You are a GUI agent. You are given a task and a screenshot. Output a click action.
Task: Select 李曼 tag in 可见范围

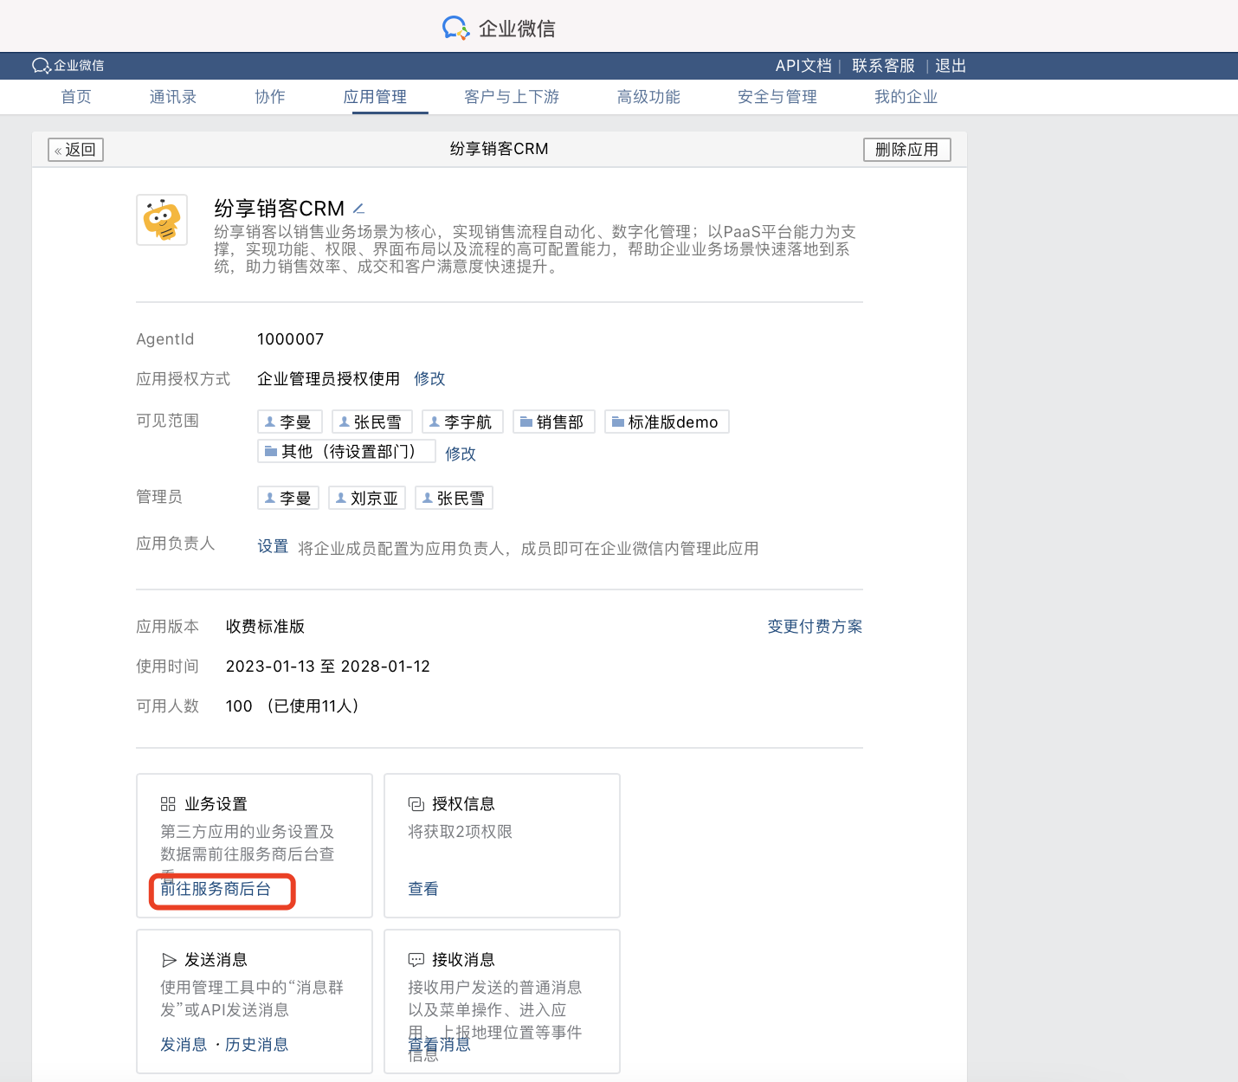tap(290, 422)
